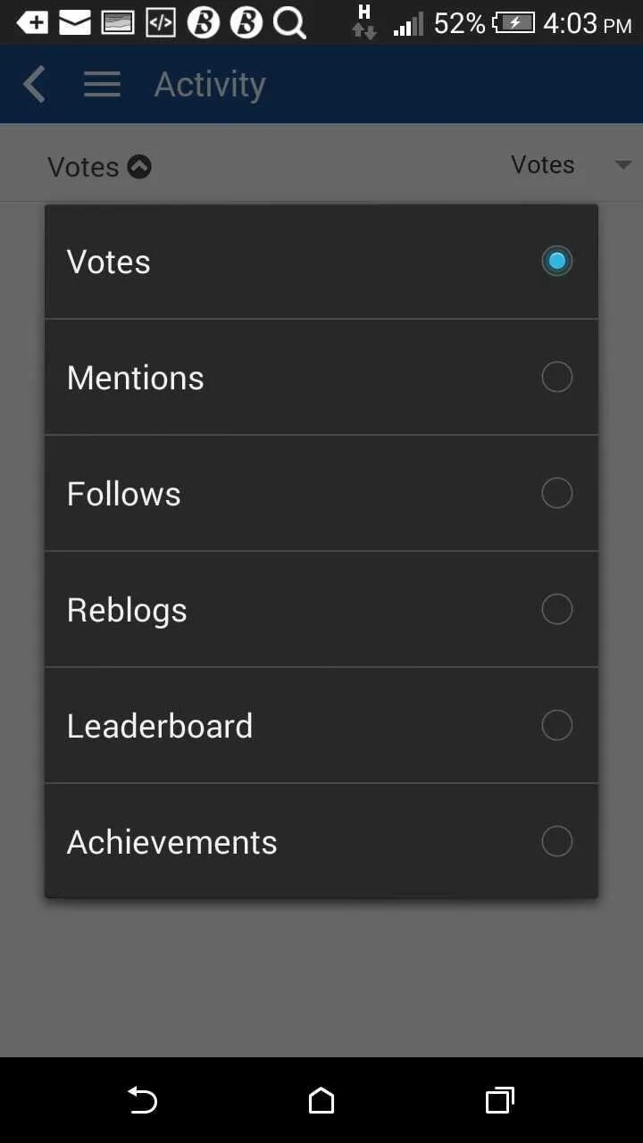Tap the Votes label beside chevron
The width and height of the screenshot is (643, 1143).
[83, 167]
